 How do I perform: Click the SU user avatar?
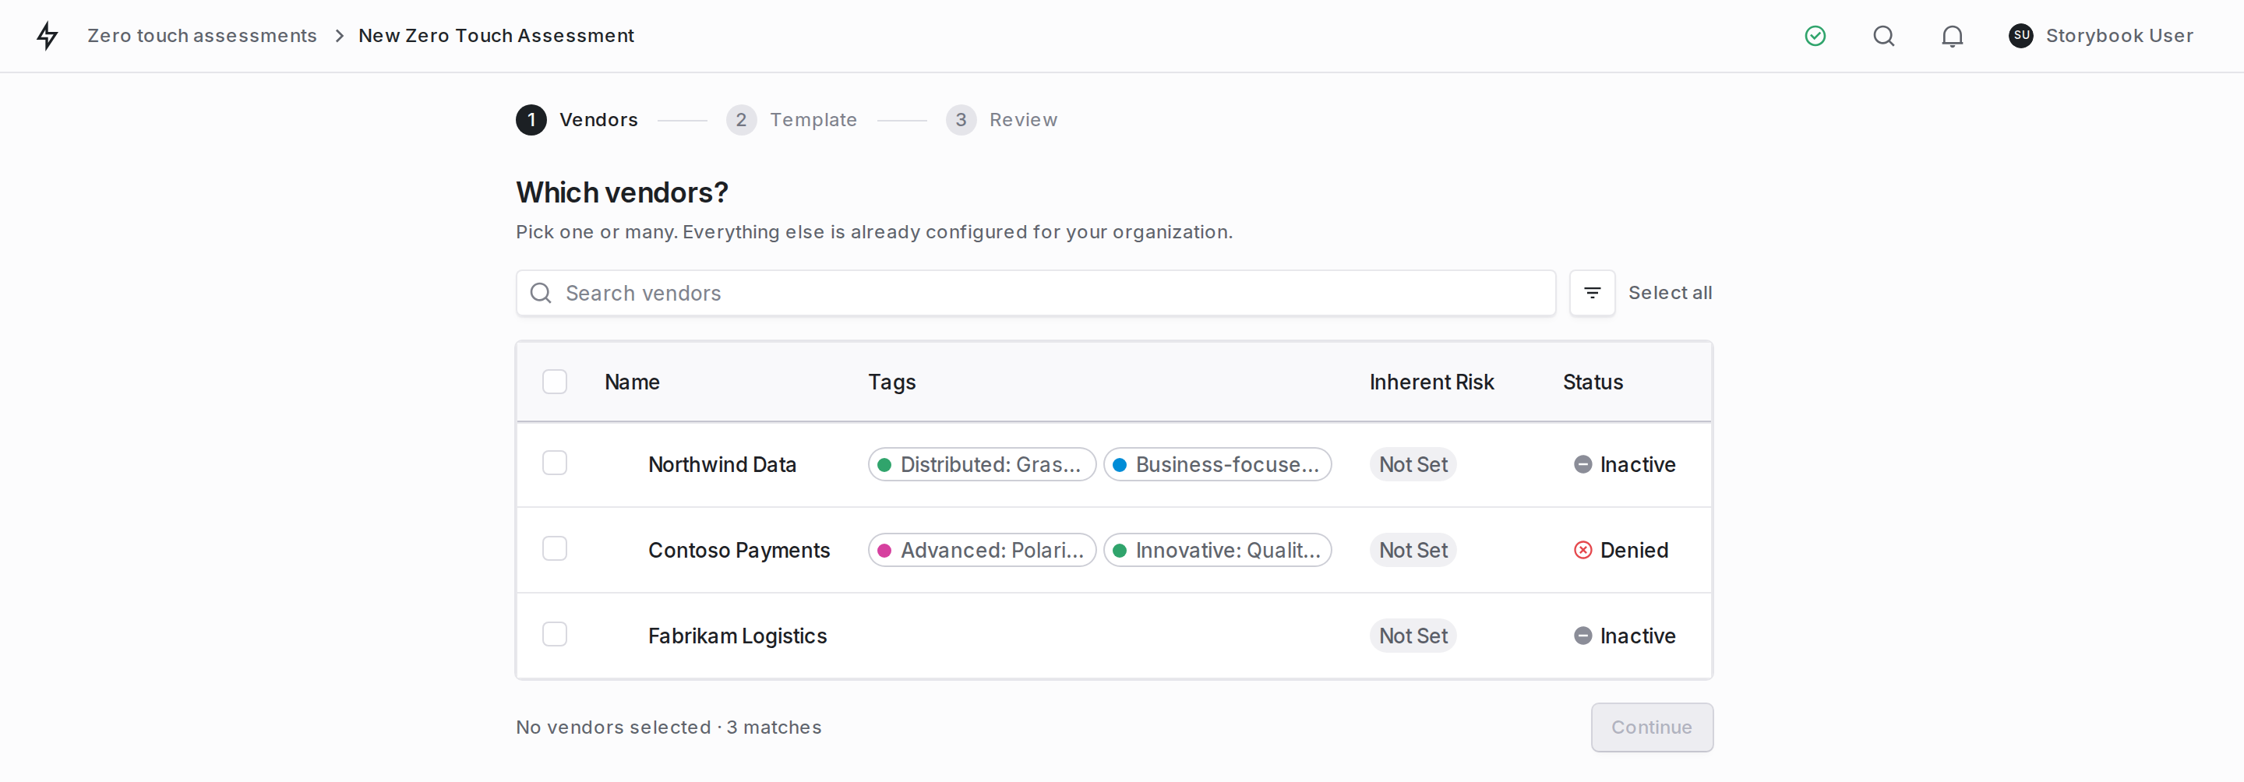[x=2021, y=36]
